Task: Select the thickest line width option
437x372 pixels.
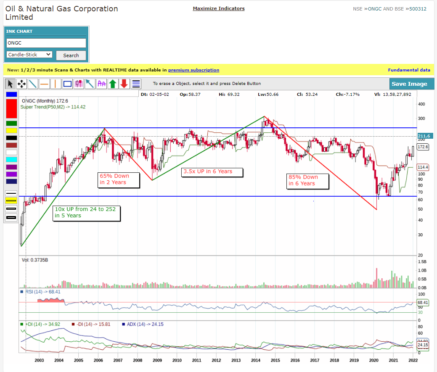Action: pos(11,217)
